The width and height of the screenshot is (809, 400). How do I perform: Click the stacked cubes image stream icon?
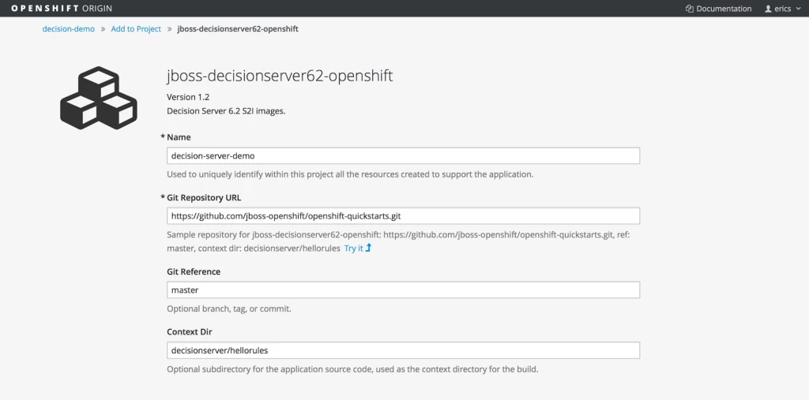[99, 98]
